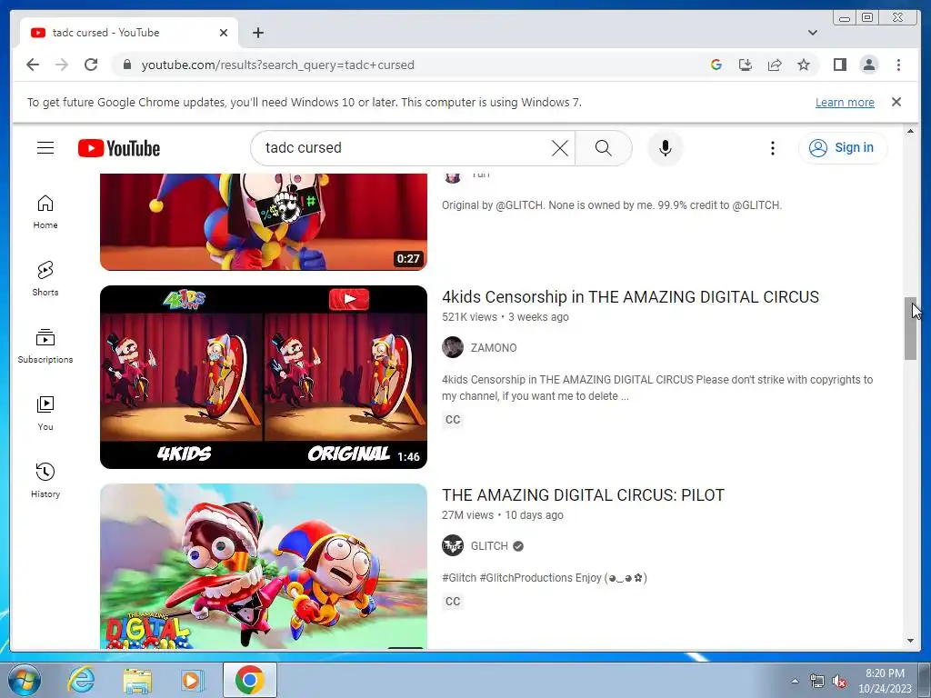Screen dimensions: 931x698
Task: Click 'Original by @GLITCH' description text
Action: [x=612, y=205]
